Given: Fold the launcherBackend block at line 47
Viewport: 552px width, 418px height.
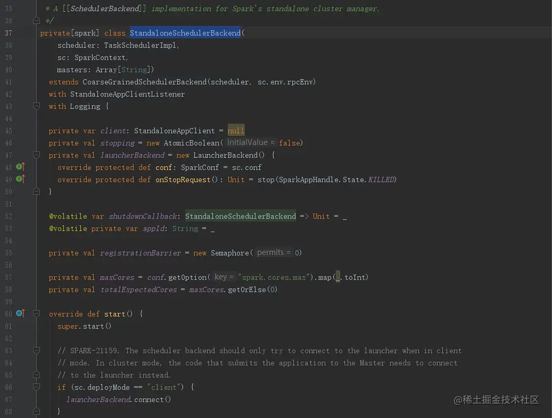Looking at the screenshot, I should coord(36,155).
